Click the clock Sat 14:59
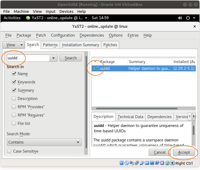The width and height of the screenshot is (200, 170). pyautogui.click(x=100, y=18)
